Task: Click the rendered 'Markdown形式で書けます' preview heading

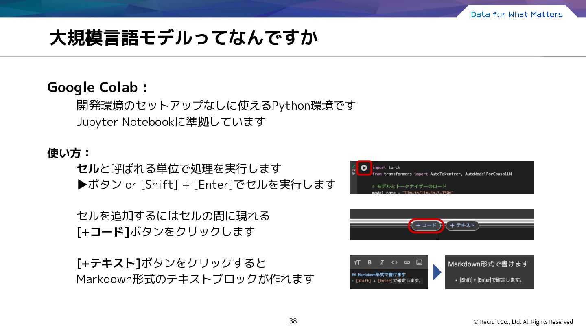Action: [488, 264]
